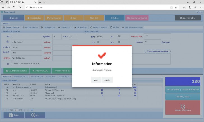The height and width of the screenshot is (122, 204).
Task: Click the BP field showing 80/110
Action: point(103,36)
